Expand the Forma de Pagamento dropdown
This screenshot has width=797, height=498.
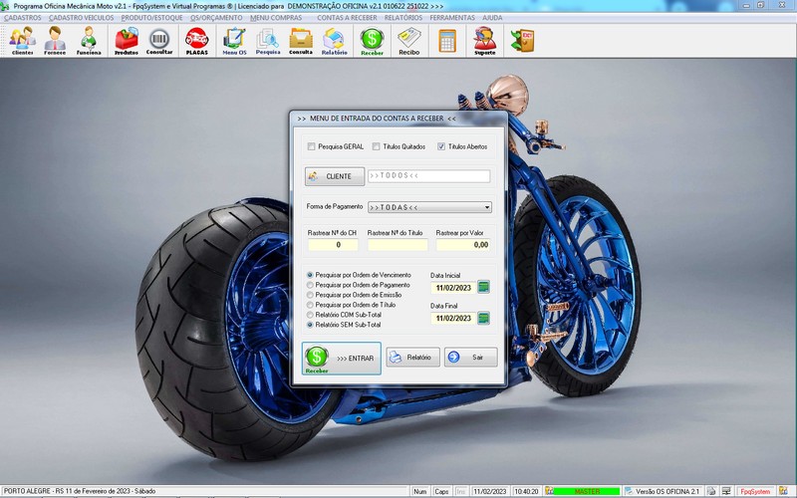click(487, 207)
